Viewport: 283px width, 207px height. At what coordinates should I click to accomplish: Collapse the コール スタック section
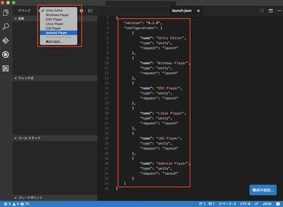click(55, 138)
